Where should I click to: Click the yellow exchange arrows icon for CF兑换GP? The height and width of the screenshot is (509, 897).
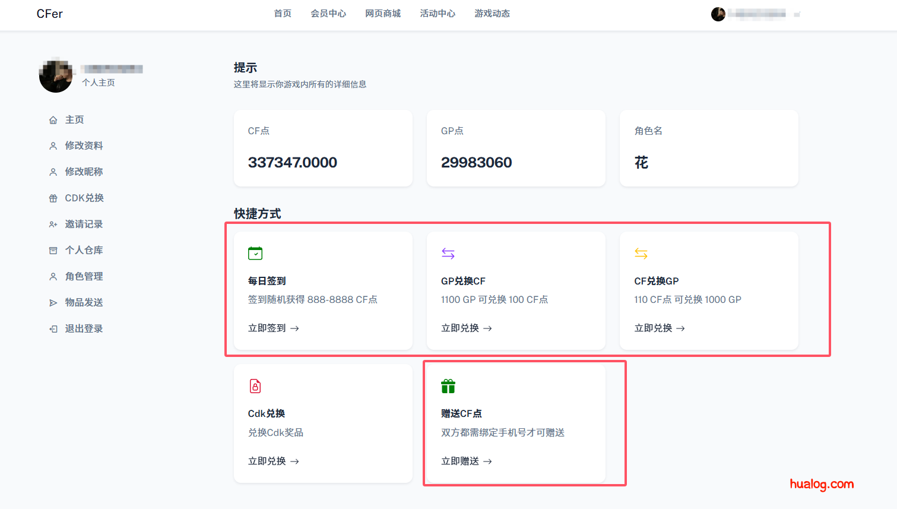click(641, 252)
